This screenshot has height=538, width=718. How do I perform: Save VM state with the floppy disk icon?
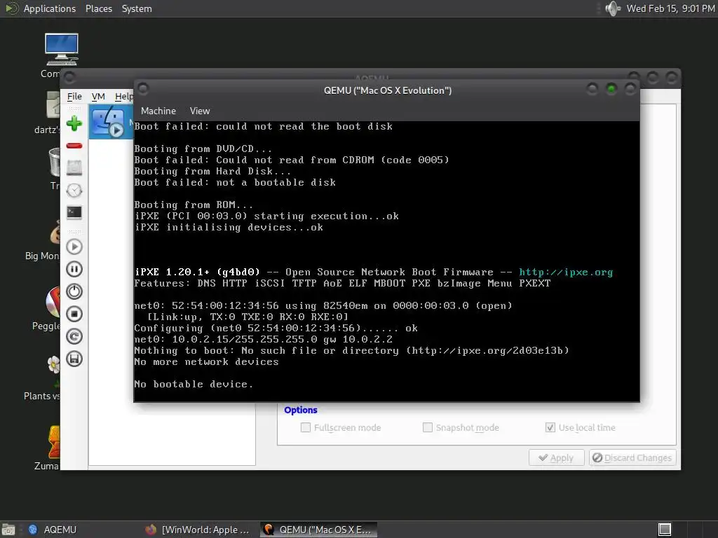pyautogui.click(x=74, y=359)
